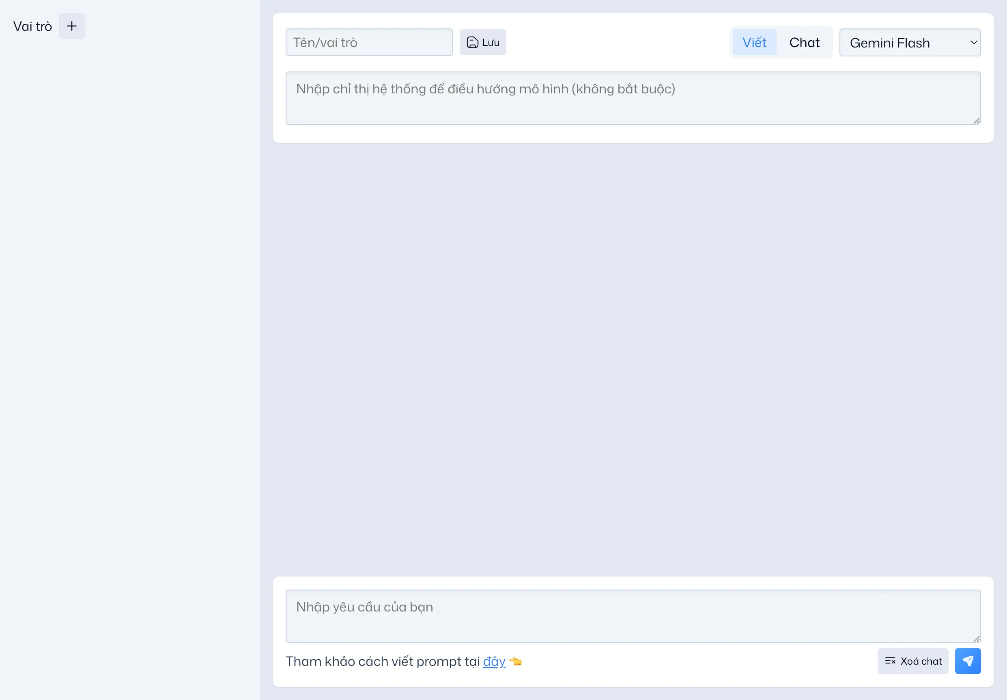Viewport: 1007px width, 700px height.
Task: Click the 'Nhập yêu cầu của bạn' box
Action: [x=633, y=616]
